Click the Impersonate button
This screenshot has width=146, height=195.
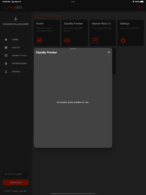pos(16,182)
